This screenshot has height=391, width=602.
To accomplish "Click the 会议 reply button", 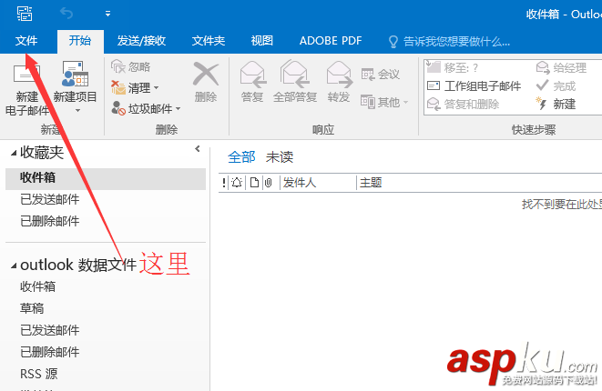I will pos(381,74).
